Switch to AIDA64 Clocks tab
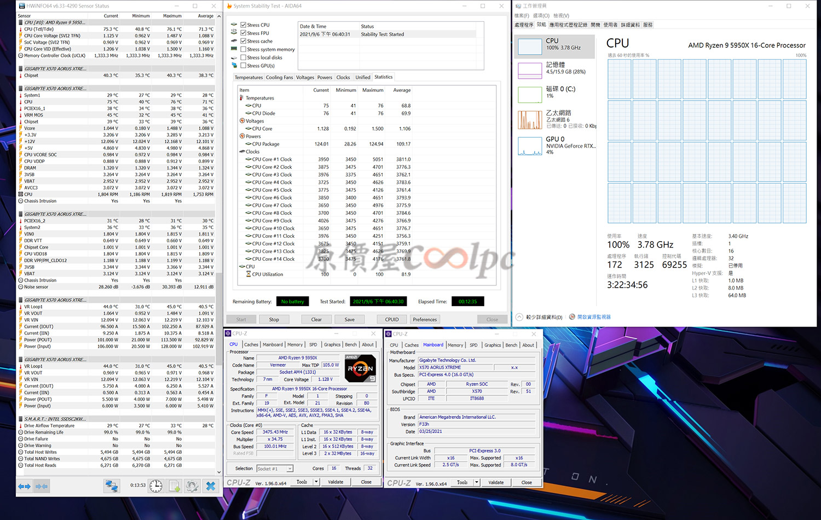 coord(343,77)
